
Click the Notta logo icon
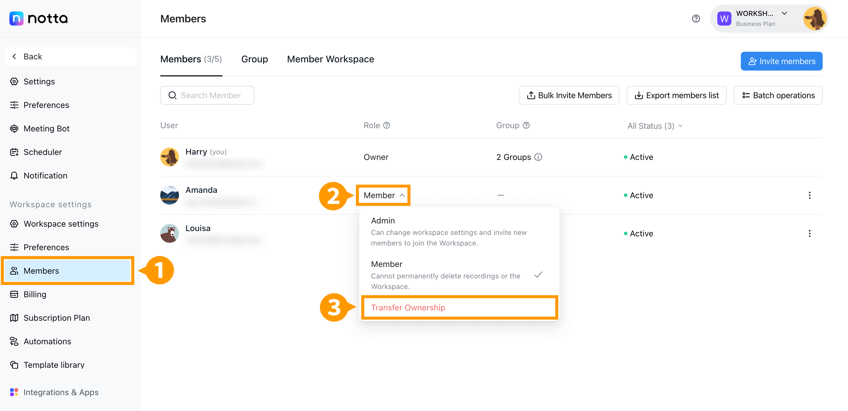16,19
